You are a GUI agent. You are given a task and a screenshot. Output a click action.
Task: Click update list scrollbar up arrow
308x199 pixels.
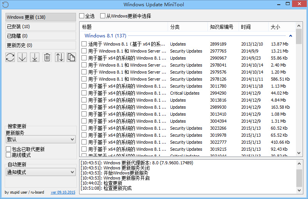pyautogui.click(x=299, y=26)
